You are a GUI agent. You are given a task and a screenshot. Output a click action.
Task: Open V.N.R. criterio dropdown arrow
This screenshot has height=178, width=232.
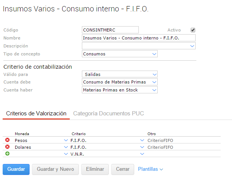click(x=142, y=154)
